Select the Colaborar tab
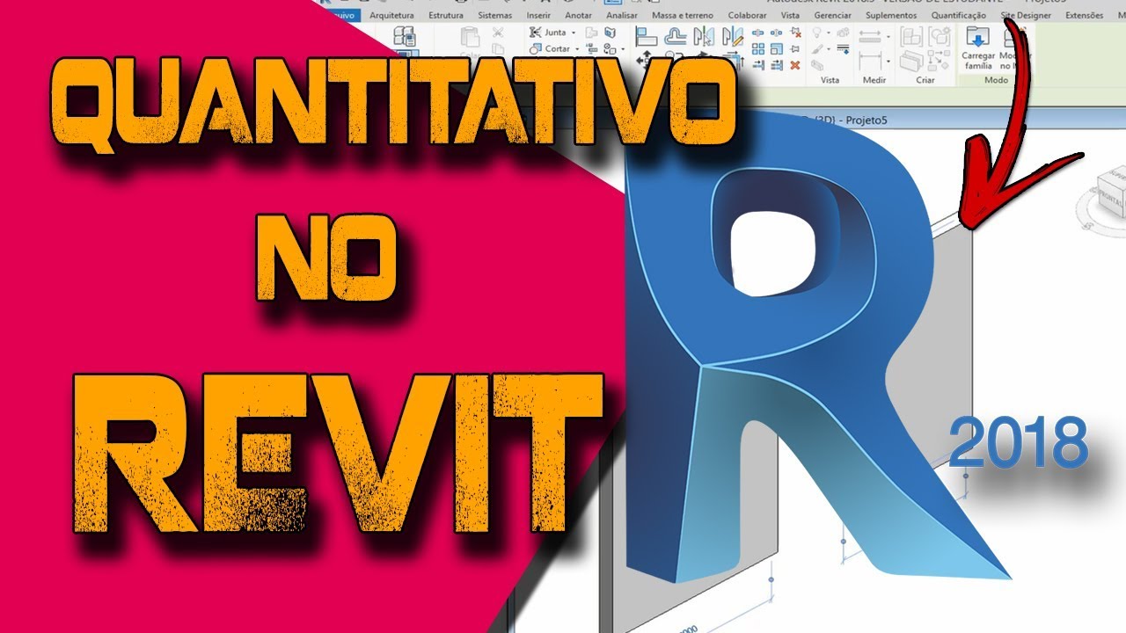Screen dimensions: 1126x633 coord(748,15)
